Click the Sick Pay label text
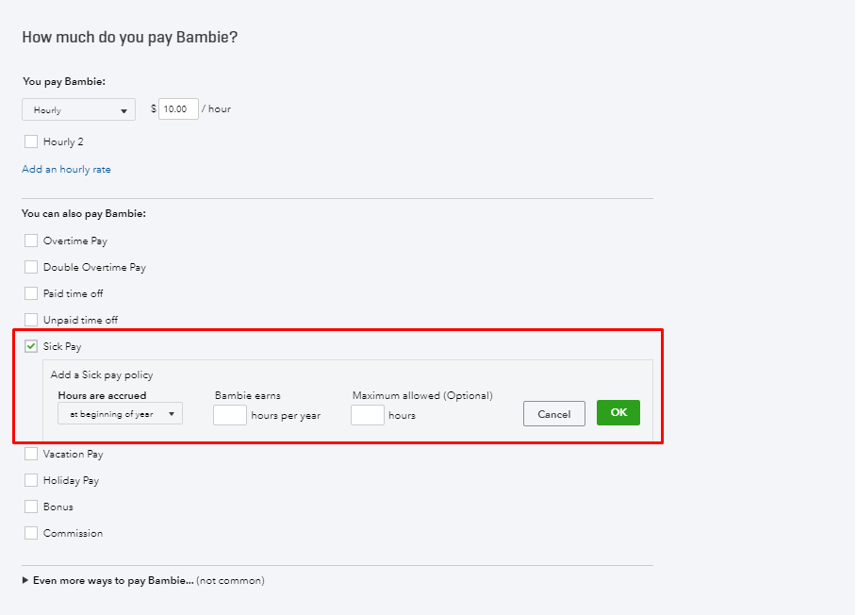Image resolution: width=857 pixels, height=615 pixels. 62,346
